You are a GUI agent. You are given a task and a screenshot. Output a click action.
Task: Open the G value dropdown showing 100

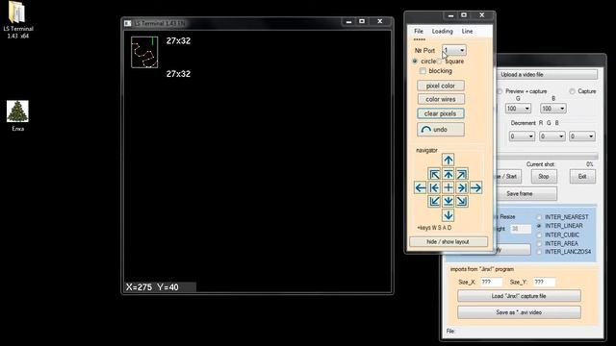(518, 109)
